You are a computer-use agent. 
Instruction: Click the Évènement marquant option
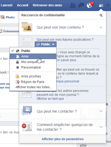click(x=11, y=31)
